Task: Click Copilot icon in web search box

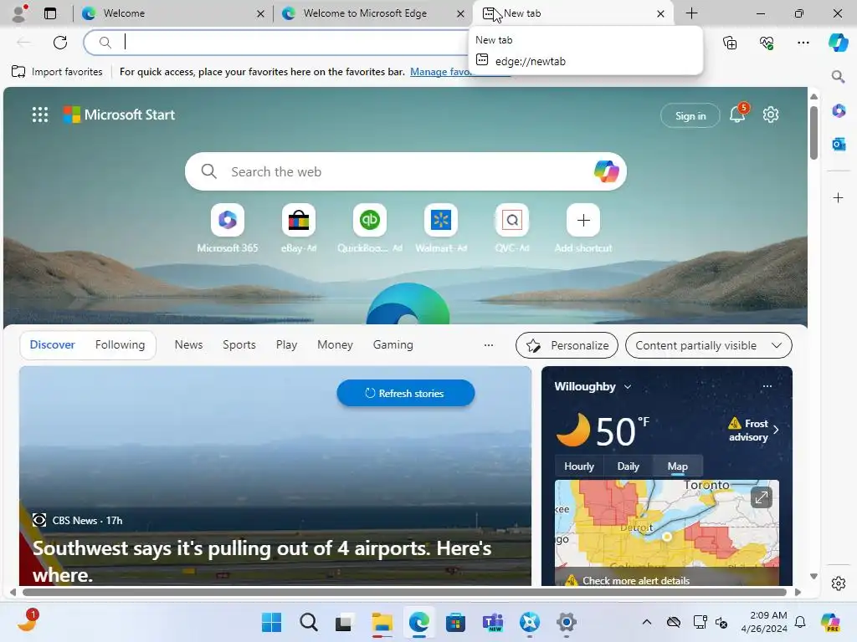Action: point(606,171)
